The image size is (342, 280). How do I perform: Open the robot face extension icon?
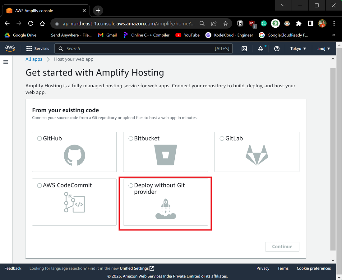pyautogui.click(x=275, y=24)
